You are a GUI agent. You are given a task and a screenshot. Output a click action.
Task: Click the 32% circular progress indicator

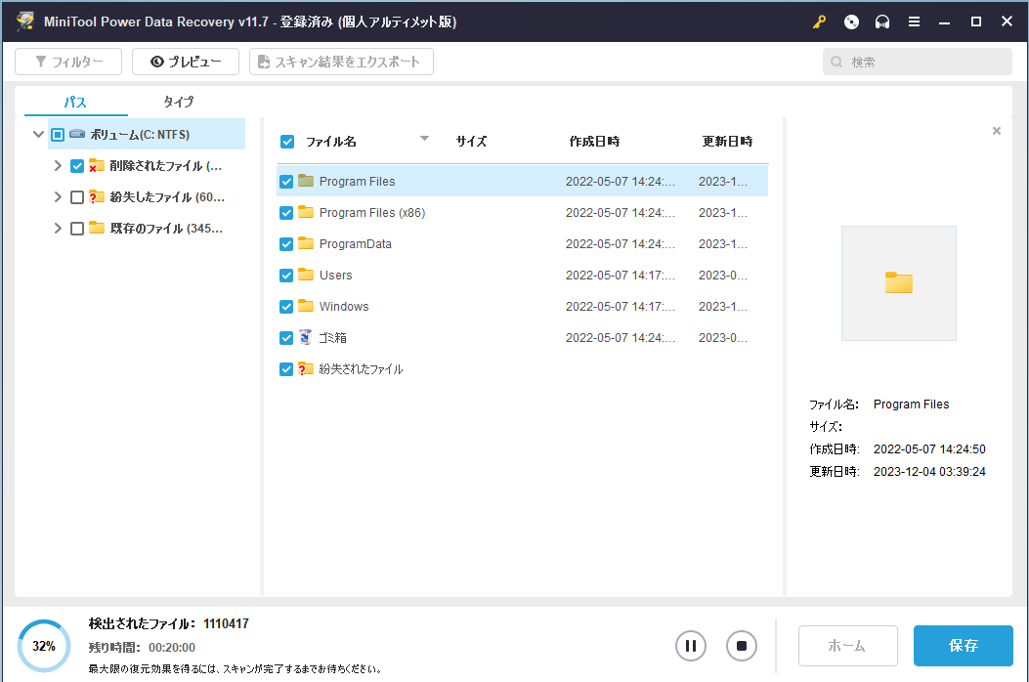pyautogui.click(x=44, y=646)
